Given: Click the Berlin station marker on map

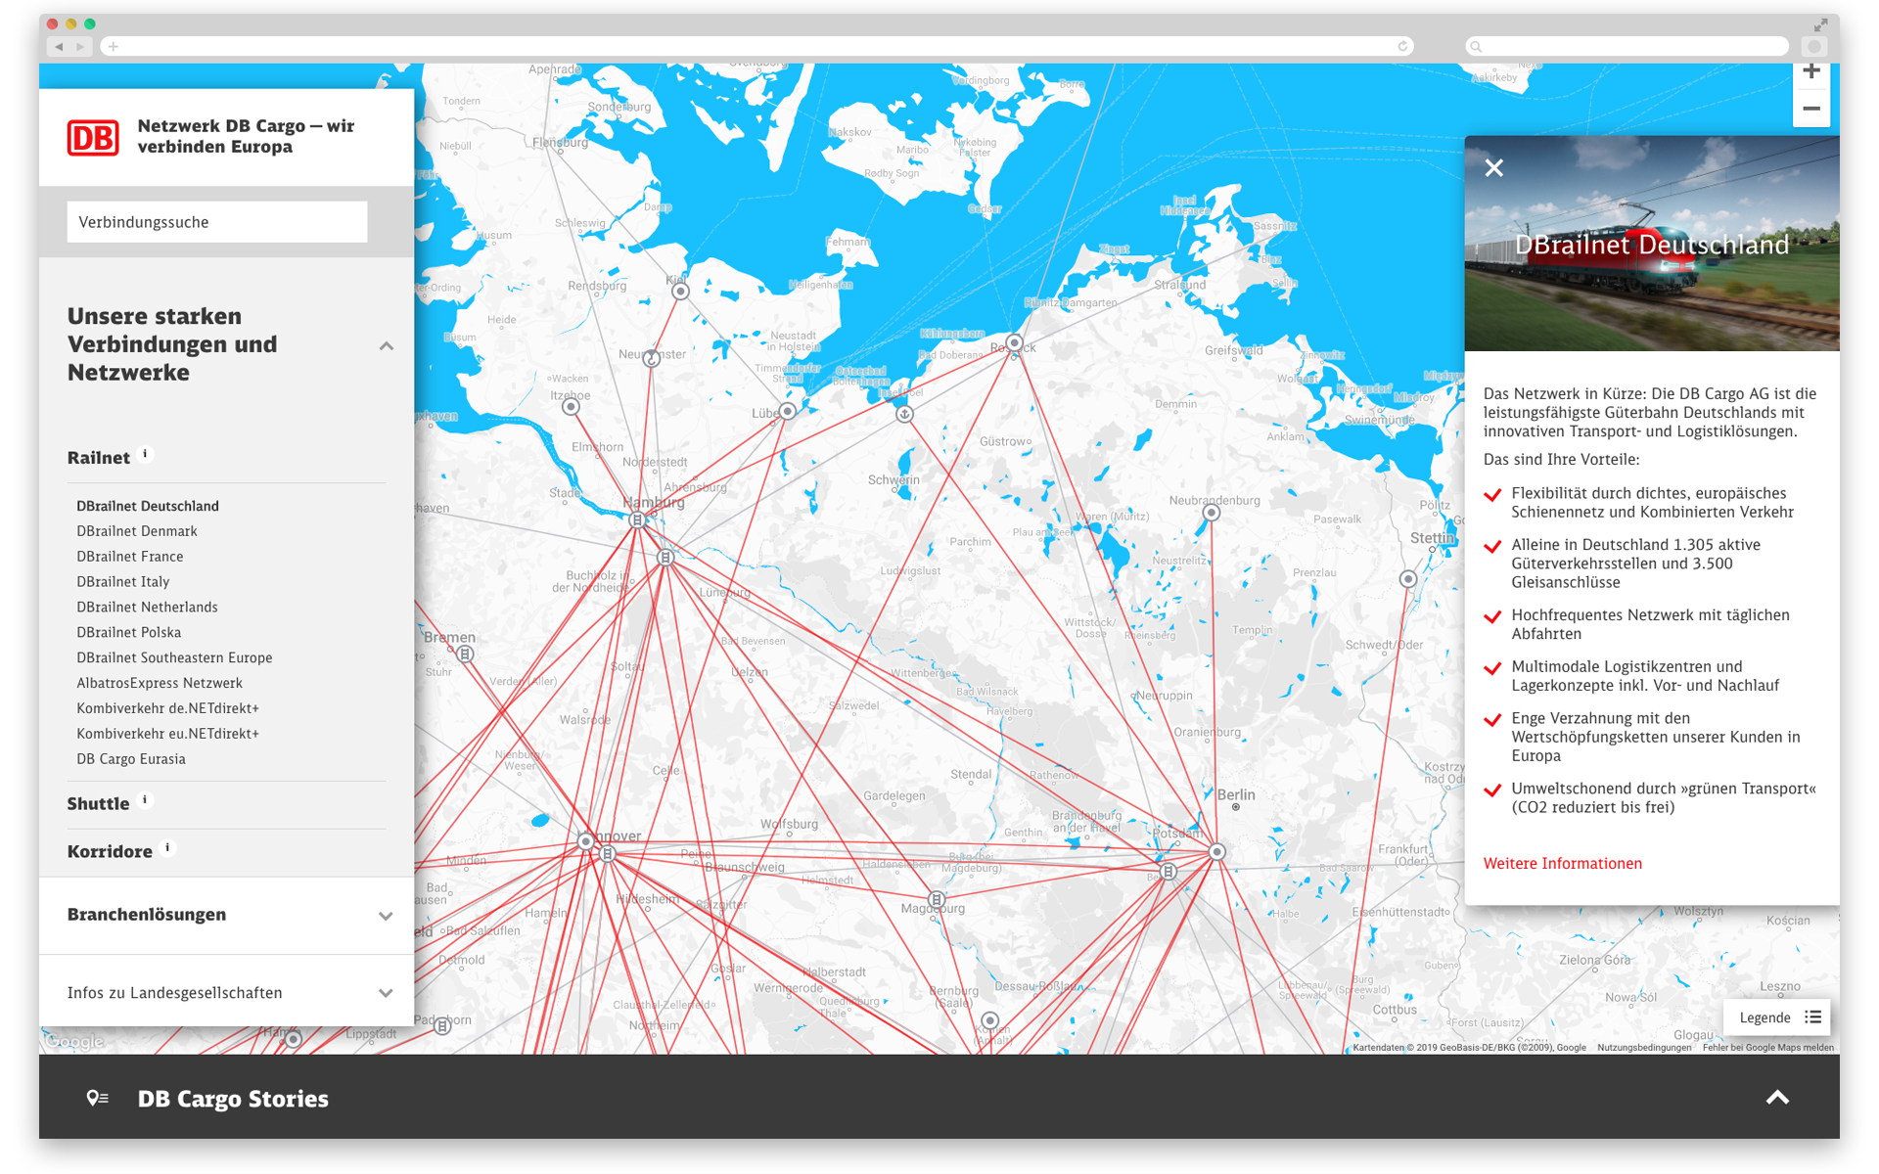Looking at the screenshot, I should 1216,852.
